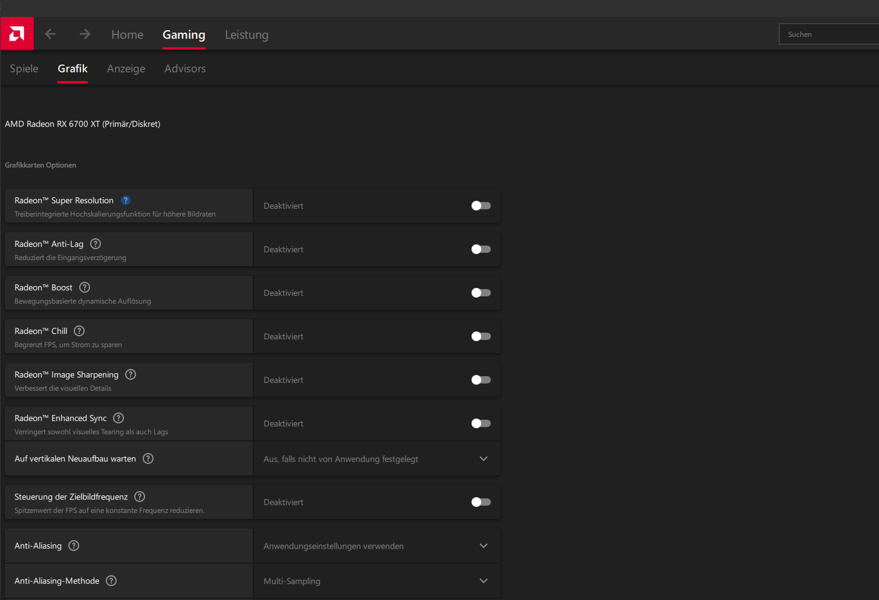Open the Anti-Aliasing dropdown
The width and height of the screenshot is (879, 600).
[x=377, y=546]
